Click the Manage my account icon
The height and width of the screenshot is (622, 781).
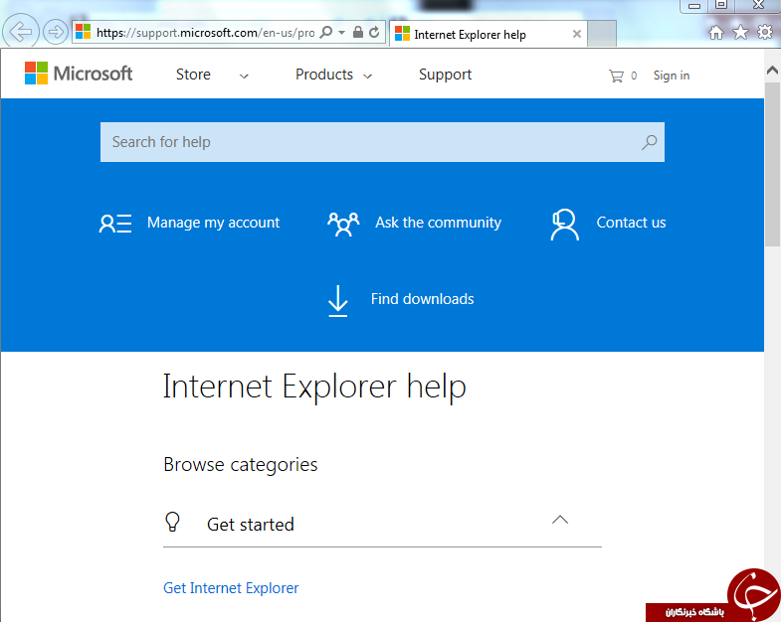[x=115, y=224]
